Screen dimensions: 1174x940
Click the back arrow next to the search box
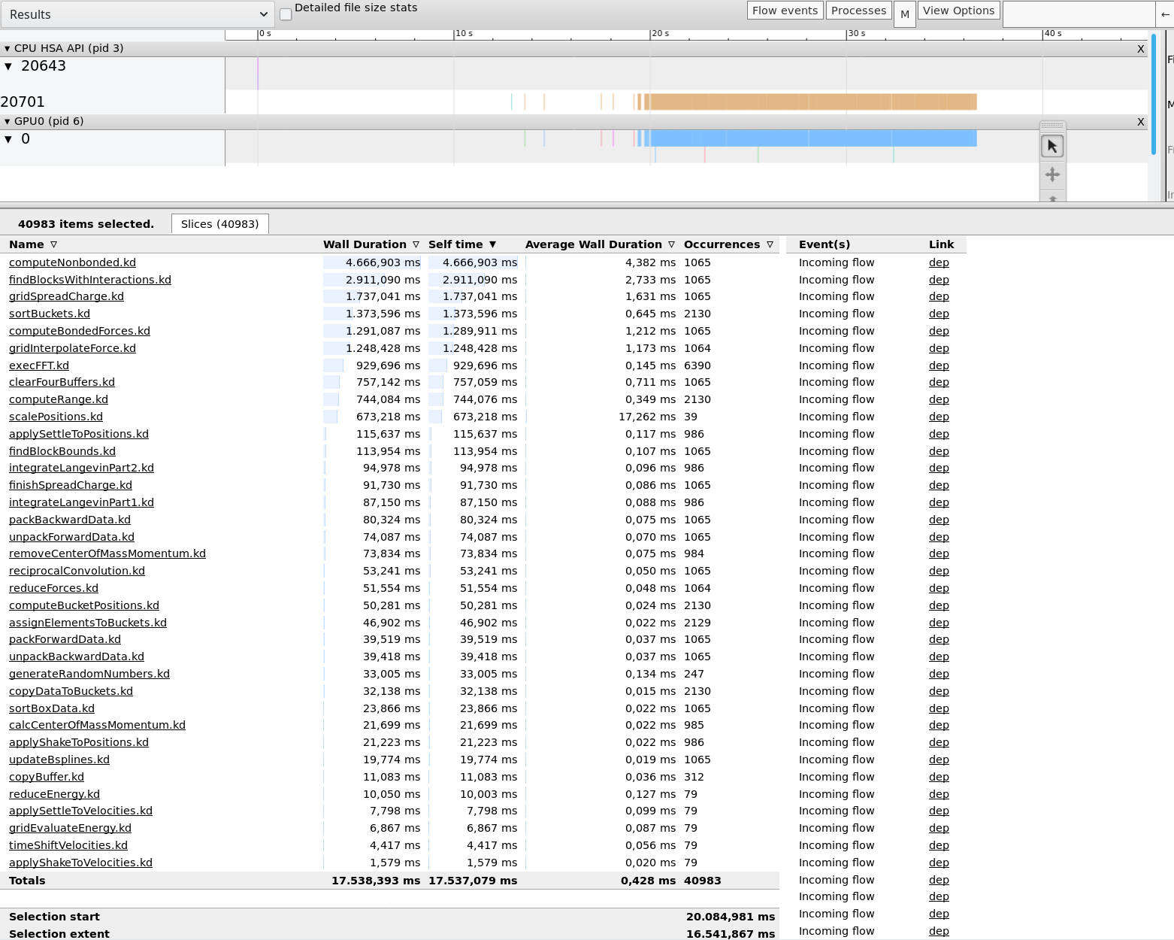tap(1164, 14)
